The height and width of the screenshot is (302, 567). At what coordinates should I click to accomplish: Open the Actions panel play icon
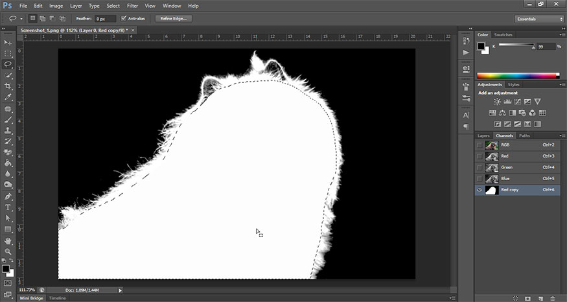pos(466,52)
